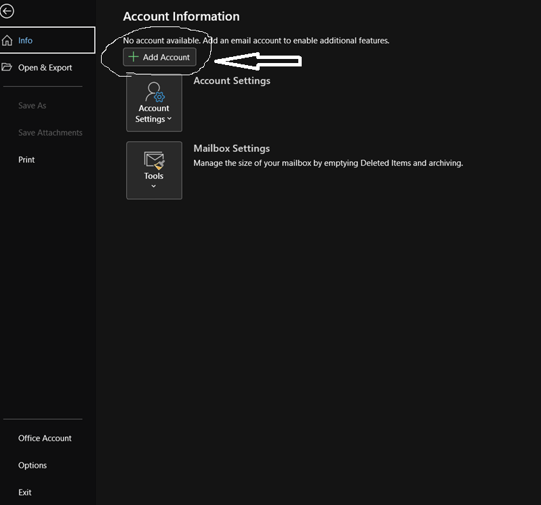Click the Account Settings section heading
This screenshot has width=541, height=505.
pyautogui.click(x=232, y=81)
